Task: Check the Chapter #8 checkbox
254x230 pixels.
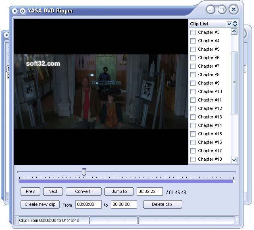Action: [193, 75]
